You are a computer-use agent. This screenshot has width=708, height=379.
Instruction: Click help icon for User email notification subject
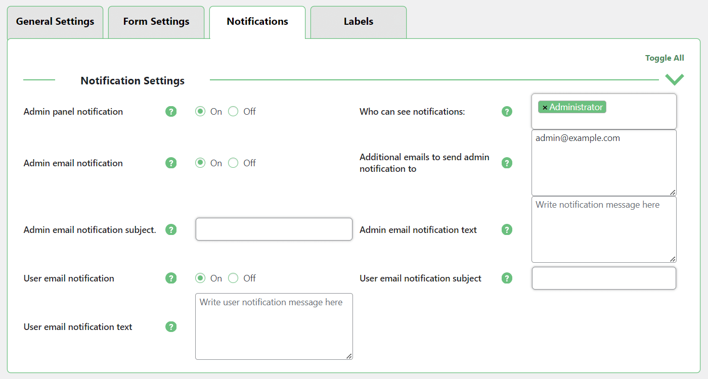(x=507, y=278)
